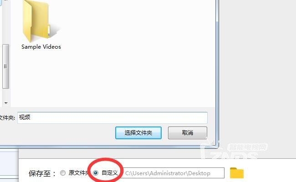Click the 文件夹 field label
296x182 pixels.
pos(7,118)
